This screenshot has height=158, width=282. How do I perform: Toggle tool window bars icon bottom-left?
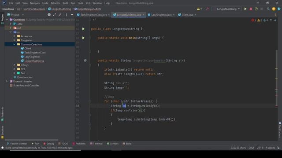click(x=2, y=148)
